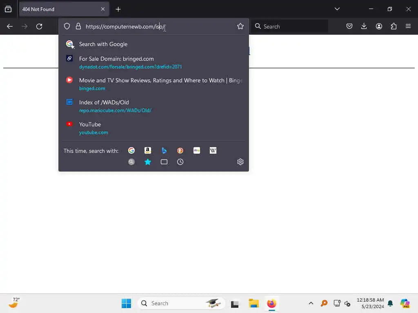Open search settings gear
The width and height of the screenshot is (418, 313).
[240, 162]
